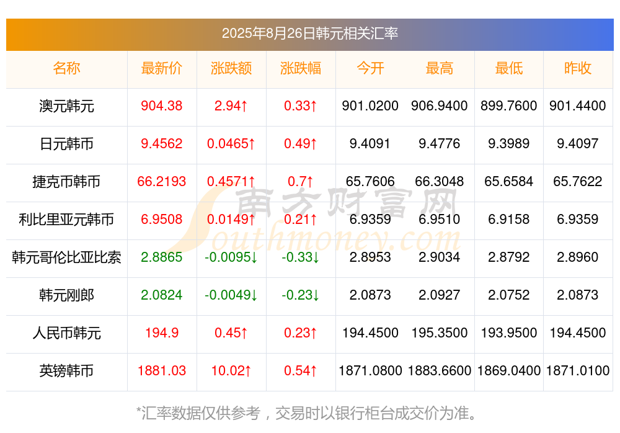The image size is (620, 433).
Task: Click highest value 2.0927
Action: [440, 295]
